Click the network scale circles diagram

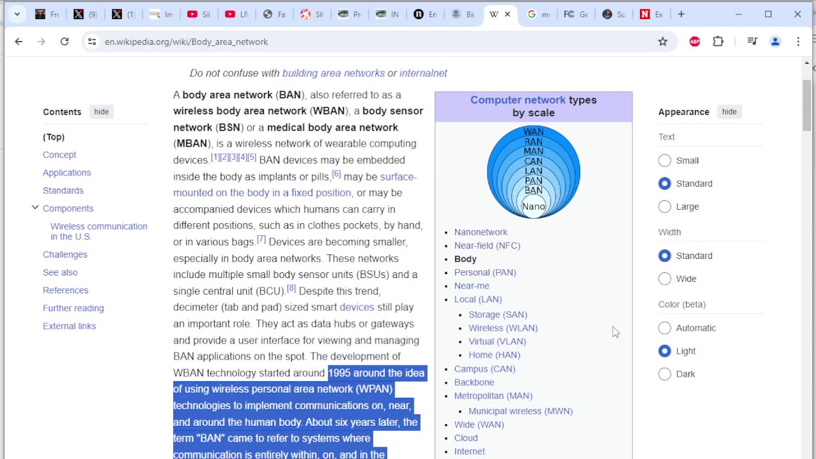[x=534, y=172]
